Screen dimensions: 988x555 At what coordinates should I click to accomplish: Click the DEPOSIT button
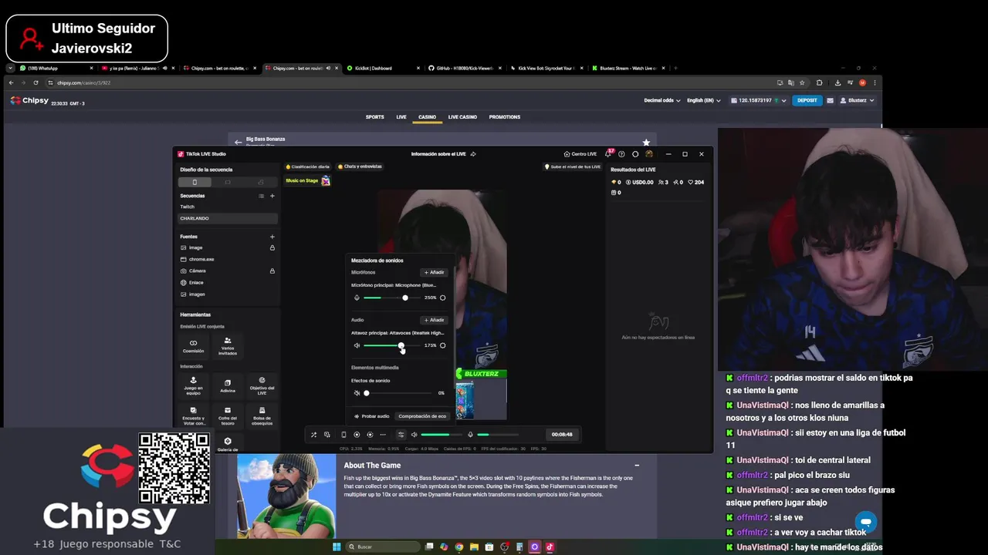[807, 100]
